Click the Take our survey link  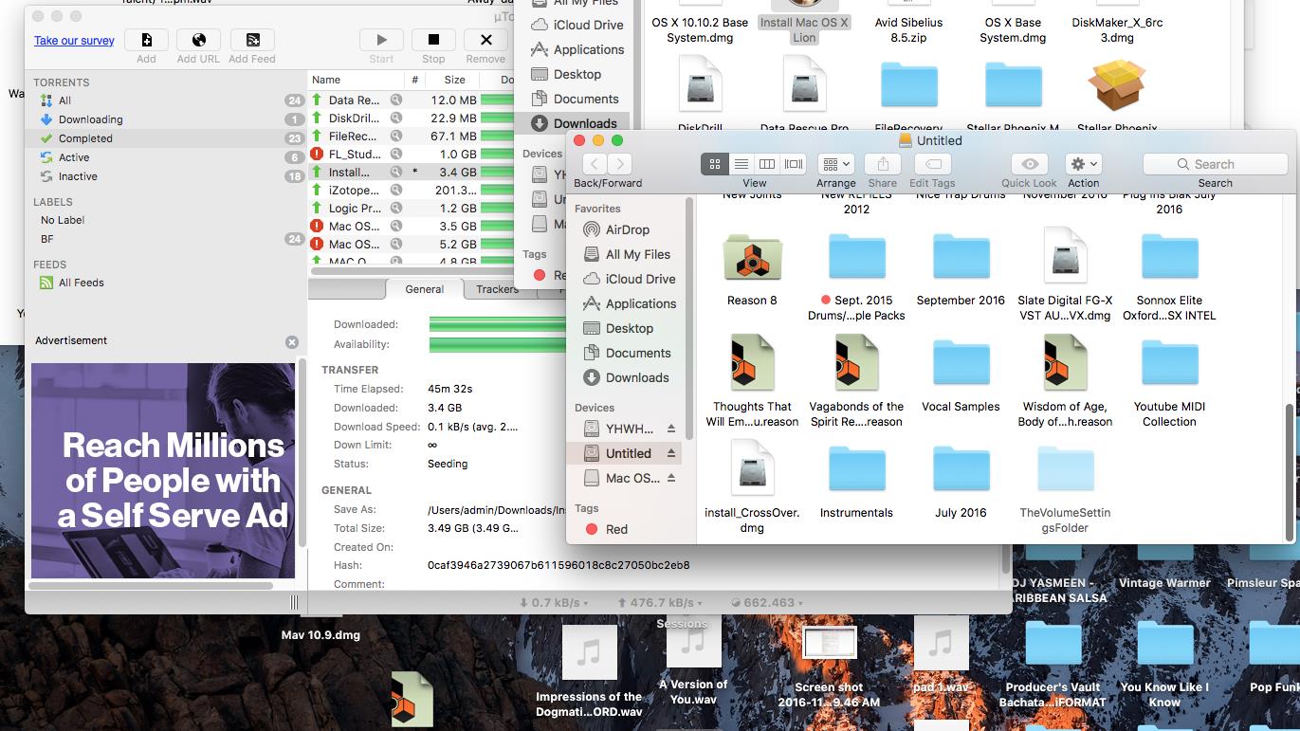pos(74,41)
